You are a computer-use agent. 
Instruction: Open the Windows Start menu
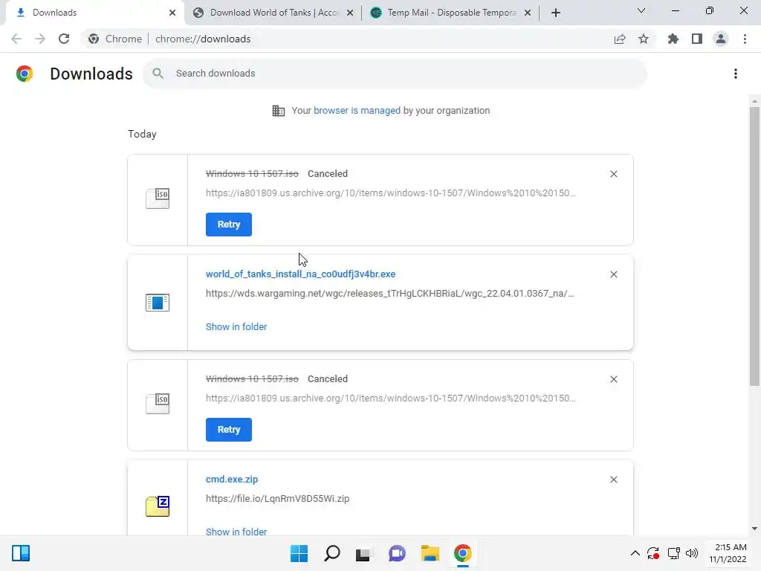(x=299, y=553)
